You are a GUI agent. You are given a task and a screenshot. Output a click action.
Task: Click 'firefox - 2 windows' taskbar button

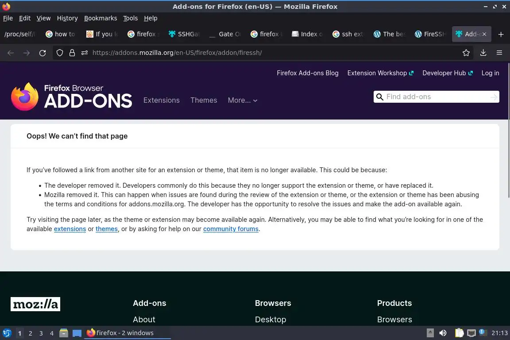click(x=127, y=333)
